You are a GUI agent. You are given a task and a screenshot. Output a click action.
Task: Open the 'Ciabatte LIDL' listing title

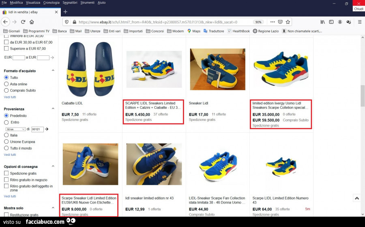72,103
